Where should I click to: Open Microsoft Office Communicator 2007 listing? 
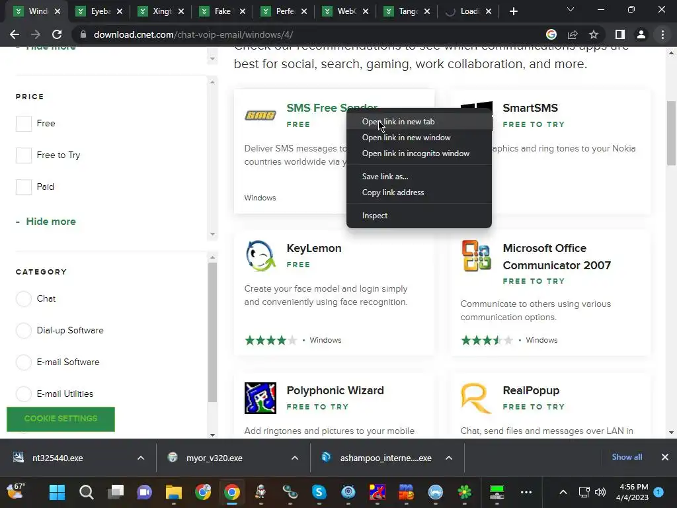point(557,257)
